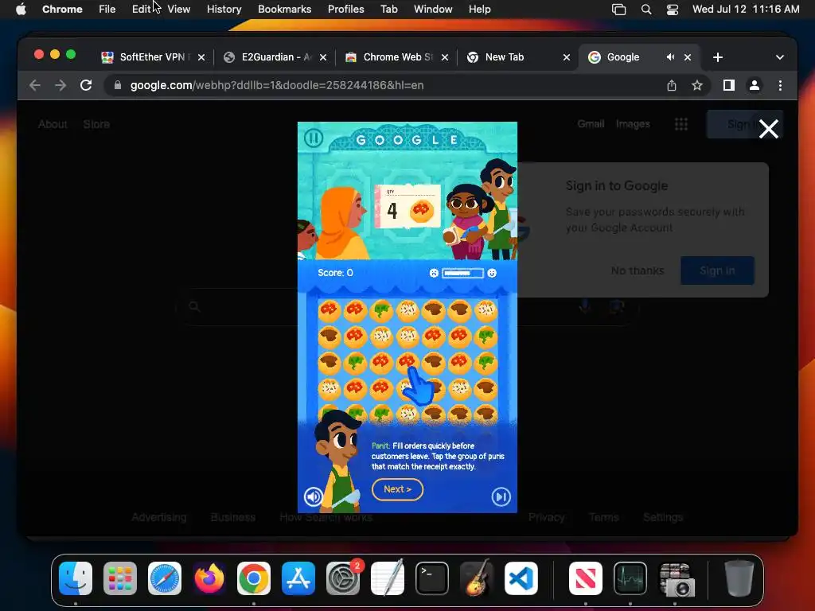This screenshot has width=815, height=611.
Task: Click the receipt showing quantity 4
Action: [408, 206]
